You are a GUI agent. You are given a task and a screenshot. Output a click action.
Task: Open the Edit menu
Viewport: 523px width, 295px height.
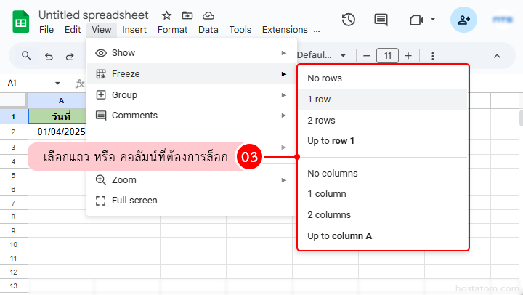pyautogui.click(x=73, y=30)
